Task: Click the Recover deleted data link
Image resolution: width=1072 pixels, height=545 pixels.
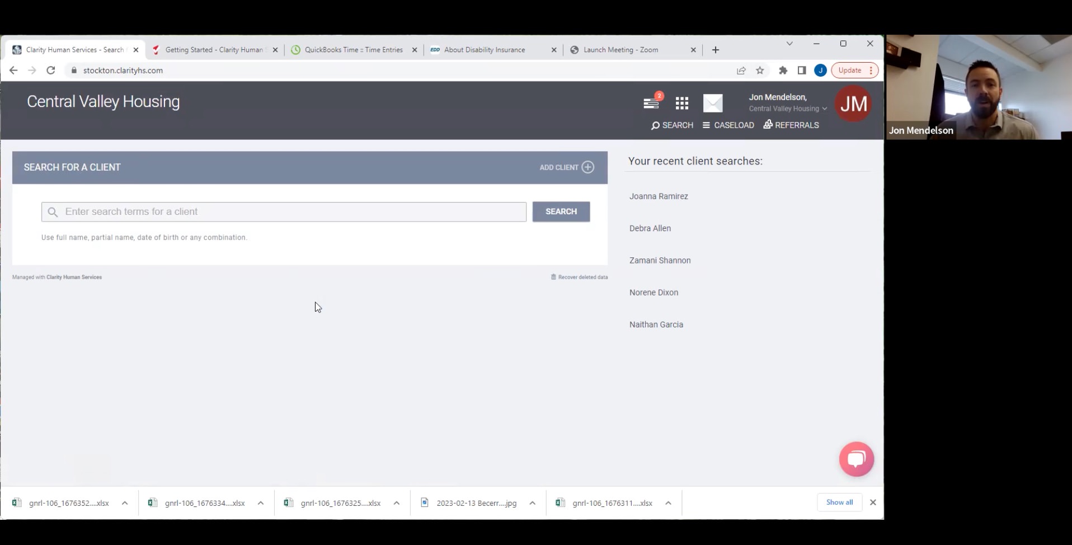Action: pyautogui.click(x=580, y=277)
